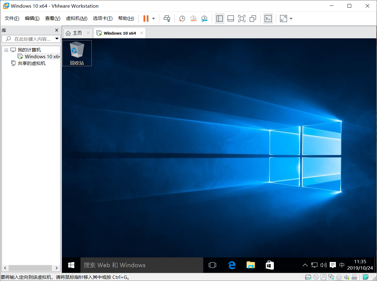Viewport: 377px width, 281px height.
Task: Click the 中 input method indicator
Action: point(342,265)
